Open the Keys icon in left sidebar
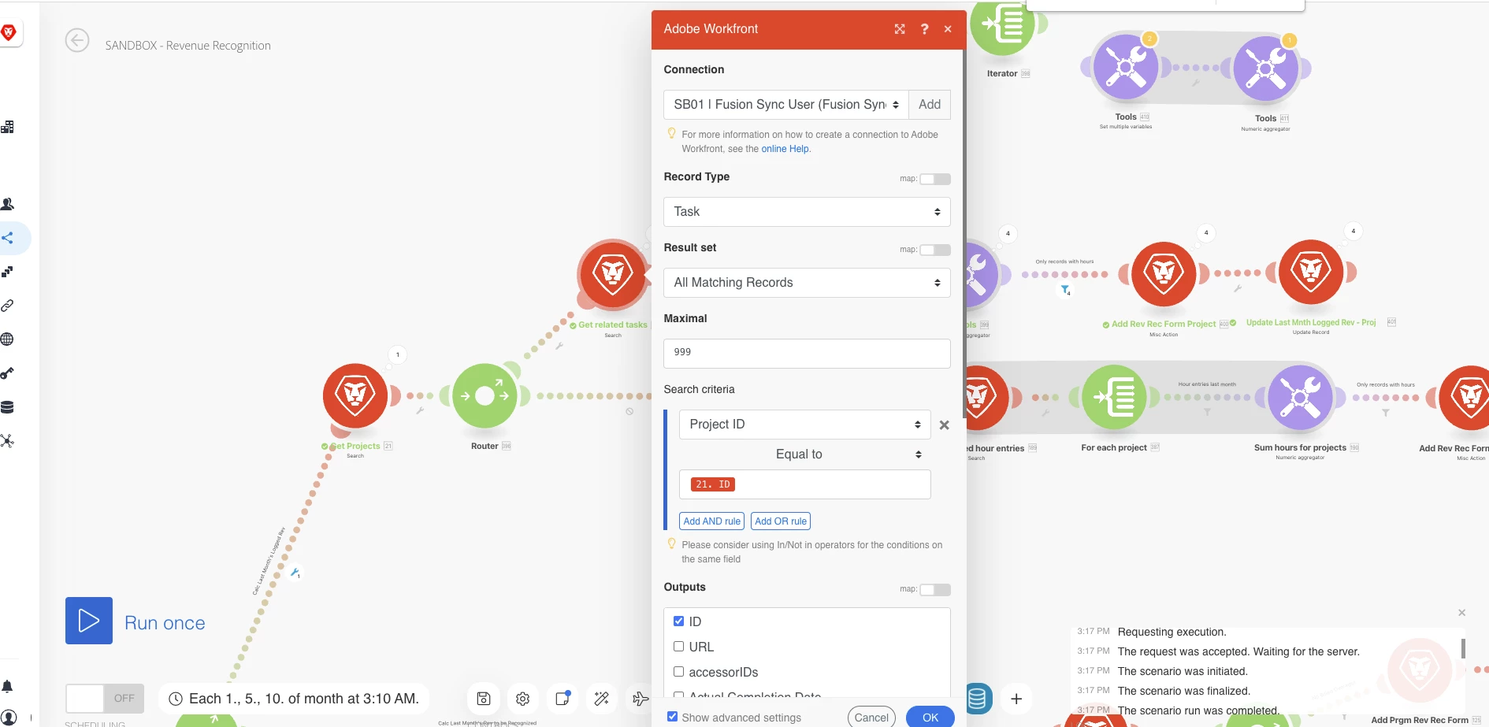Screen dimensions: 1489x727 click(x=7, y=373)
